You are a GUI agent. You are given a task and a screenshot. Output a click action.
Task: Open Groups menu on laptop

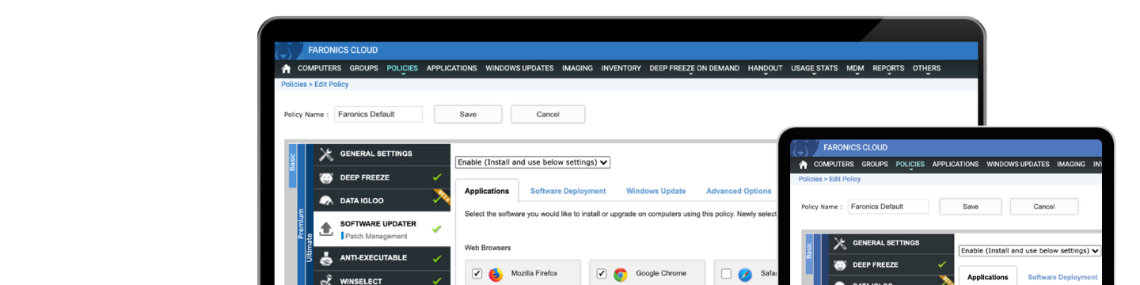tap(364, 69)
